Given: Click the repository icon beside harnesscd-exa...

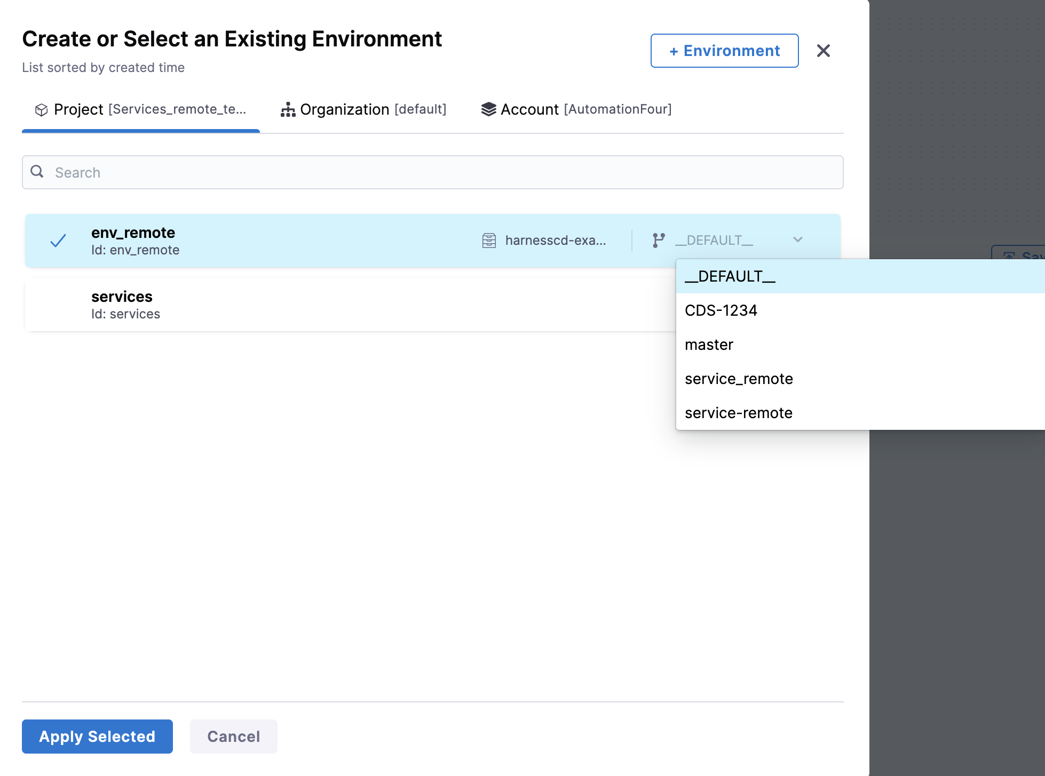Looking at the screenshot, I should coord(489,241).
